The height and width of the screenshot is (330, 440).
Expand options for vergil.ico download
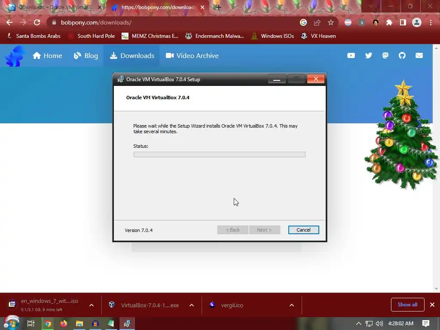(292, 305)
